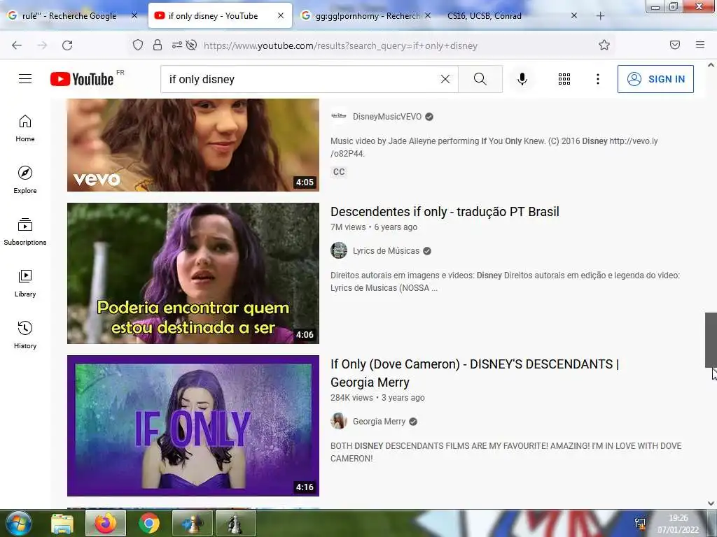Click the blocked autoplay icon in the address bar
This screenshot has height=537, width=717.
click(x=192, y=45)
